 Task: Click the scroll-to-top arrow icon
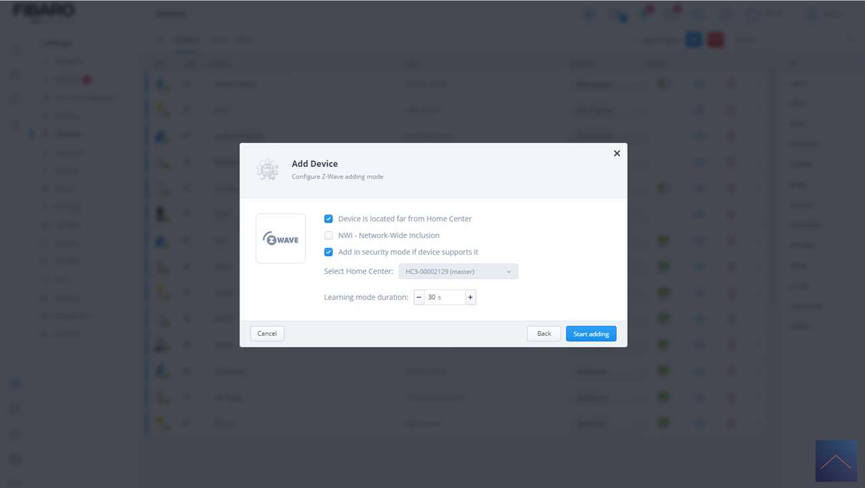tap(836, 461)
